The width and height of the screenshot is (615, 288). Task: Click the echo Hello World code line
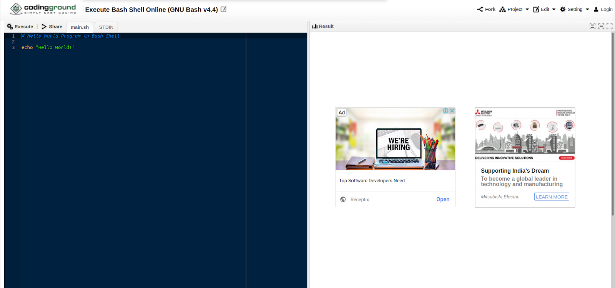tap(48, 47)
